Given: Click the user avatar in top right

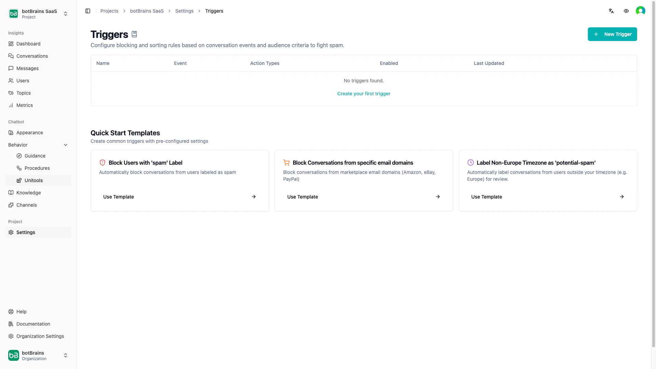Looking at the screenshot, I should pyautogui.click(x=641, y=11).
